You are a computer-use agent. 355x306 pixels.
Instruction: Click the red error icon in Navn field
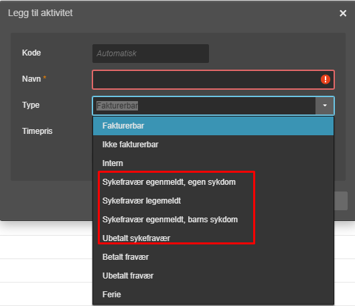[x=326, y=80]
